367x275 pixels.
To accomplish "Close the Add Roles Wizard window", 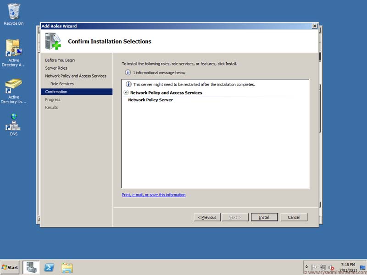I will [315, 26].
